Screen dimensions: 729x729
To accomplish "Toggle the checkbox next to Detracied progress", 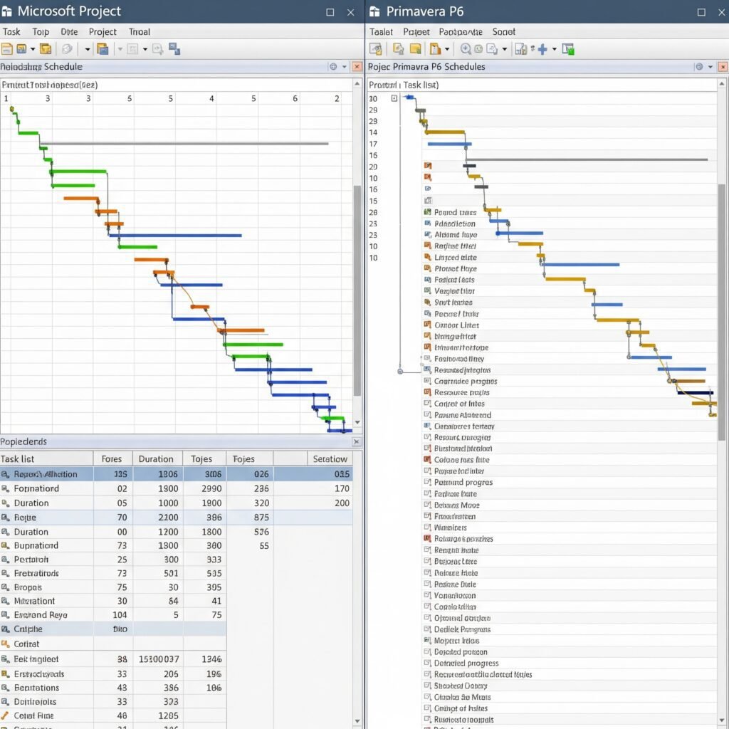I will click(x=428, y=663).
